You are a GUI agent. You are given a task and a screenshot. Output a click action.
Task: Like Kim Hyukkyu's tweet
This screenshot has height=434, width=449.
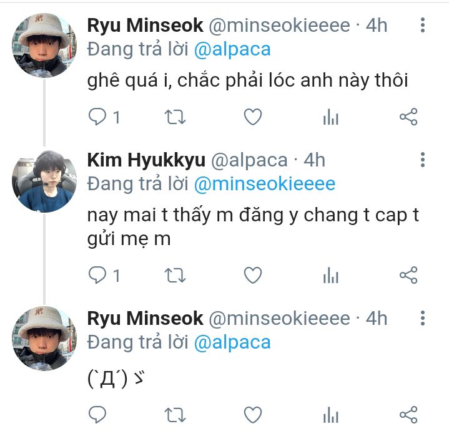coord(252,275)
